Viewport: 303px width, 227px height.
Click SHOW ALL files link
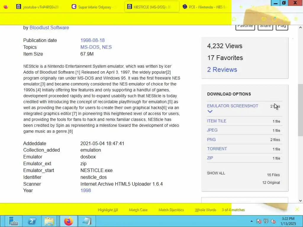[x=216, y=173]
